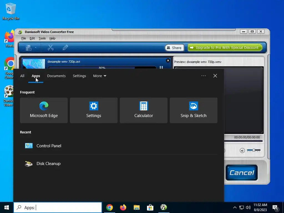Launch Calculator from Frequent apps

coord(144,110)
